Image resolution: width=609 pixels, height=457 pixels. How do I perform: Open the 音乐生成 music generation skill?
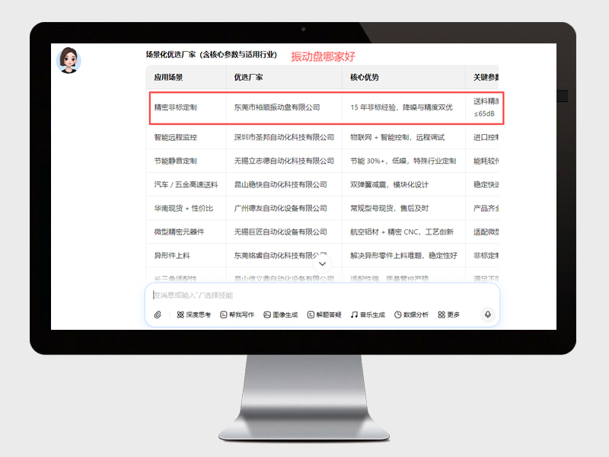368,315
